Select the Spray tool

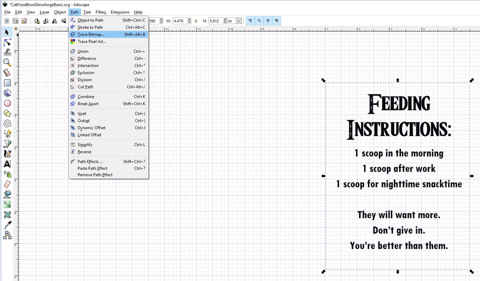click(x=7, y=174)
